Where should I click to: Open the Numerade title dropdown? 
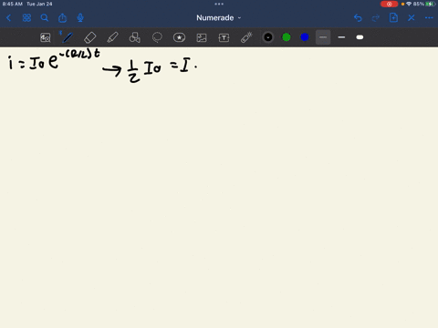[219, 18]
